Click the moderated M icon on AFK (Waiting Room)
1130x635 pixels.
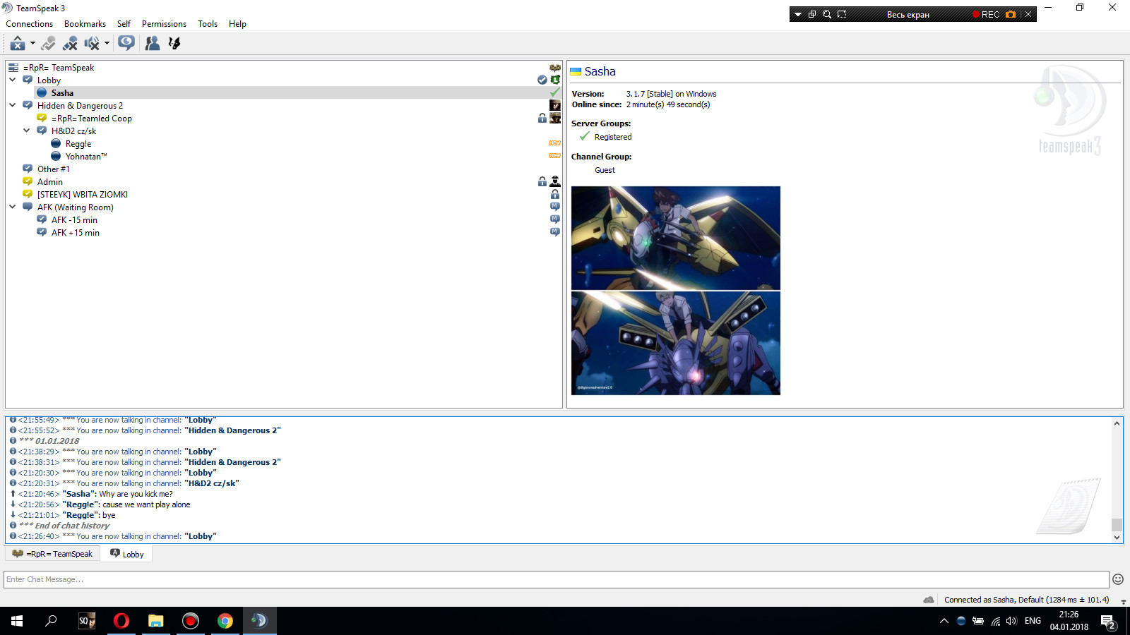pyautogui.click(x=555, y=207)
